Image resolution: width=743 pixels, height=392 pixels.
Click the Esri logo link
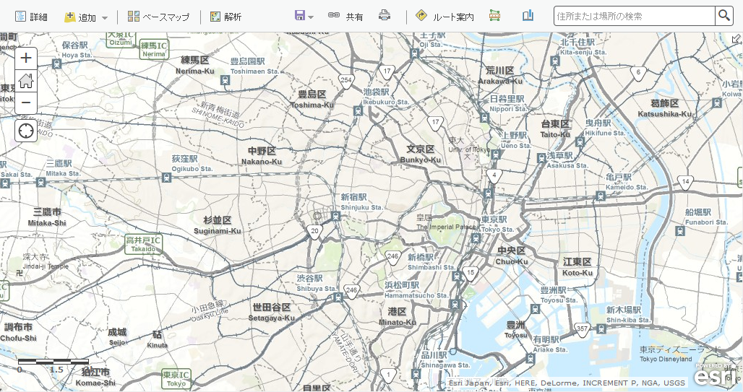[716, 376]
